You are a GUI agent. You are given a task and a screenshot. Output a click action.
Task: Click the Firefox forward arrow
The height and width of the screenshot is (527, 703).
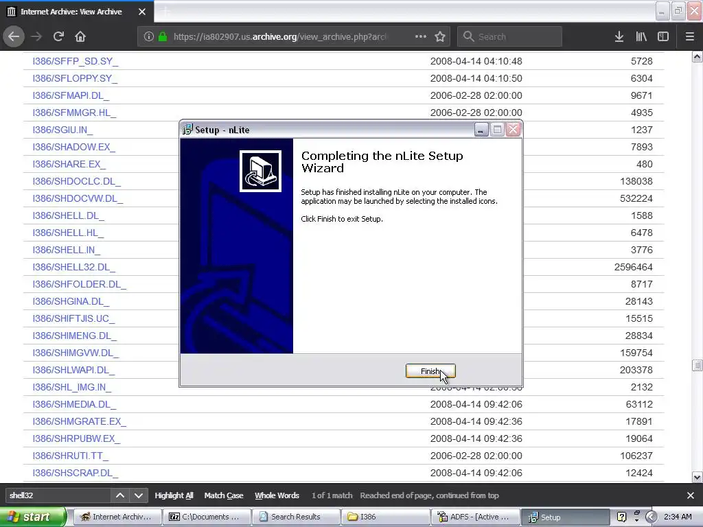click(36, 36)
